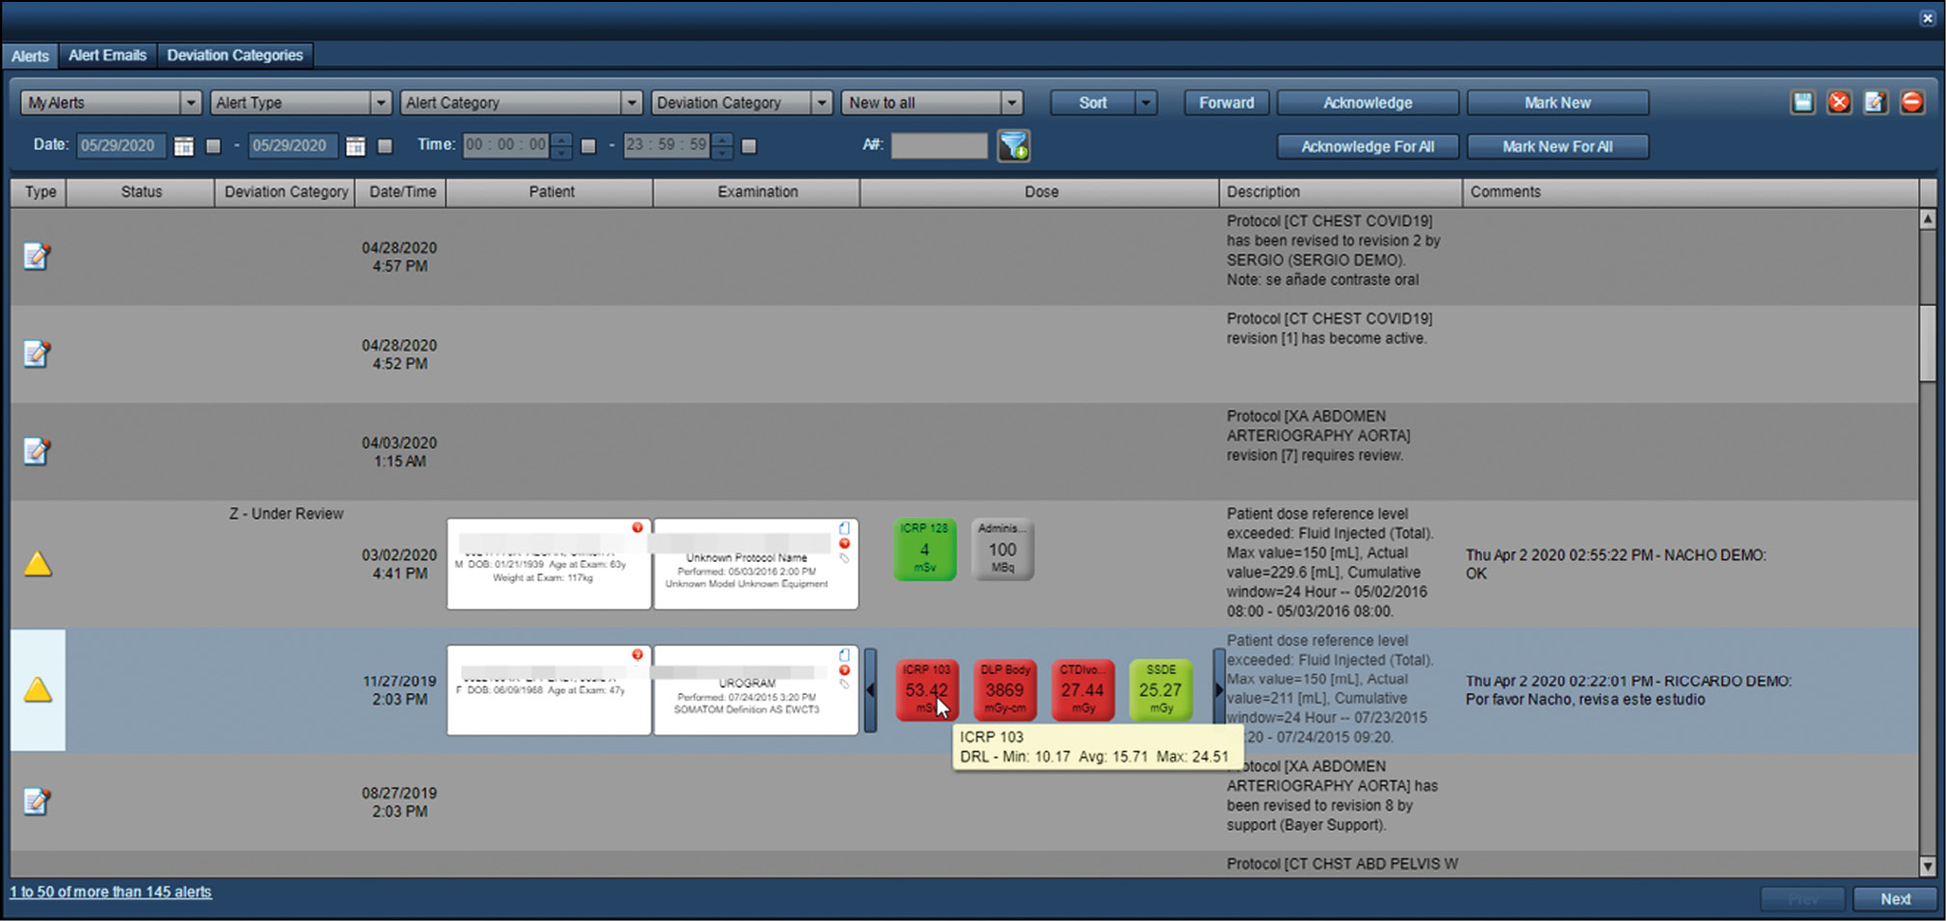Click the red DLP Body 3869 dose tile
Viewport: 1946px width, 921px height.
(x=1004, y=690)
